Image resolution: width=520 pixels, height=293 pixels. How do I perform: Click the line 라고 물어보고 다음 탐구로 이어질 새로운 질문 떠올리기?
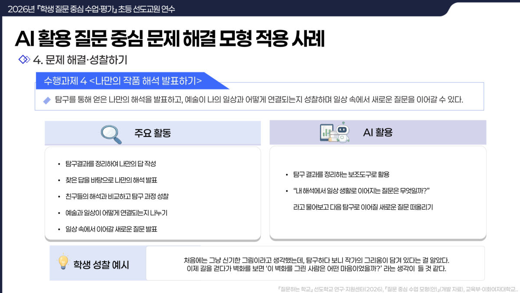click(x=363, y=207)
